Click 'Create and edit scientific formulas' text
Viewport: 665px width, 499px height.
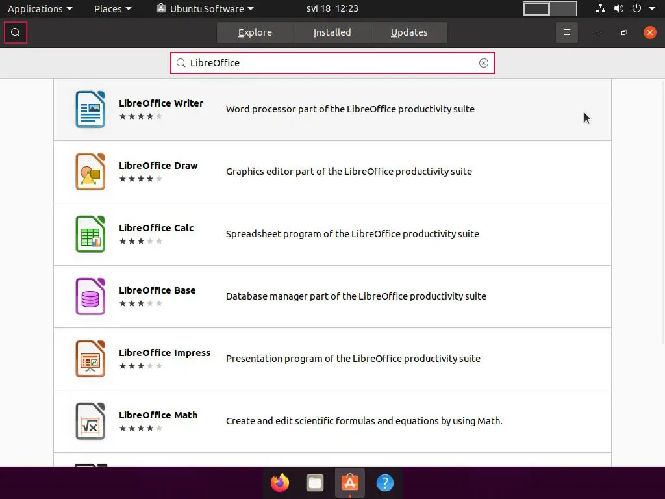(364, 421)
